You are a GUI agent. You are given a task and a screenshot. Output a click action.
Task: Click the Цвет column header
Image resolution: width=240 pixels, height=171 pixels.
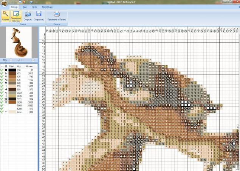(12, 66)
